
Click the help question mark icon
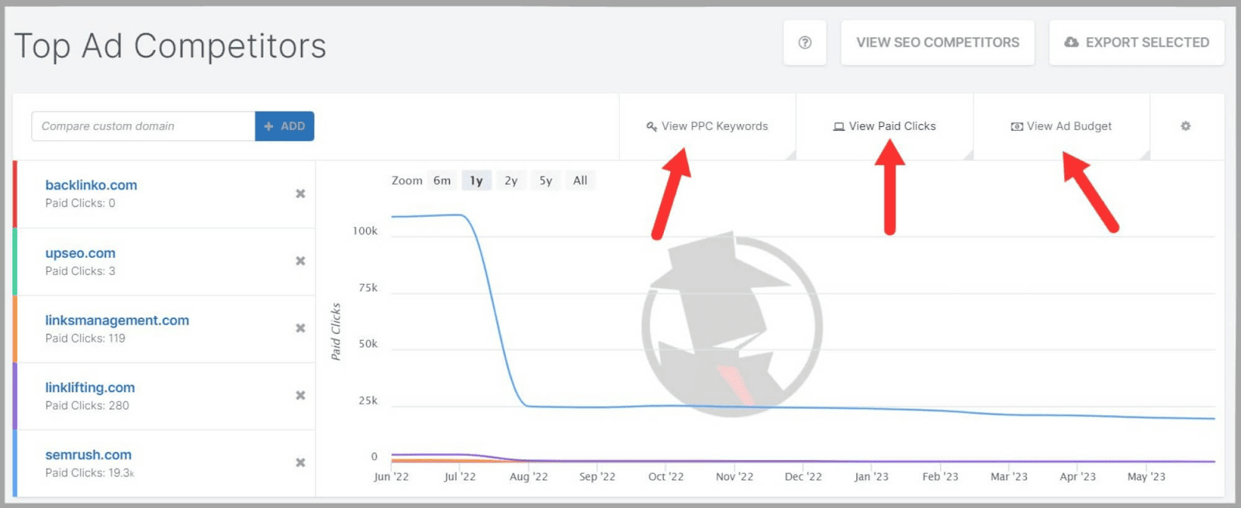coord(804,43)
